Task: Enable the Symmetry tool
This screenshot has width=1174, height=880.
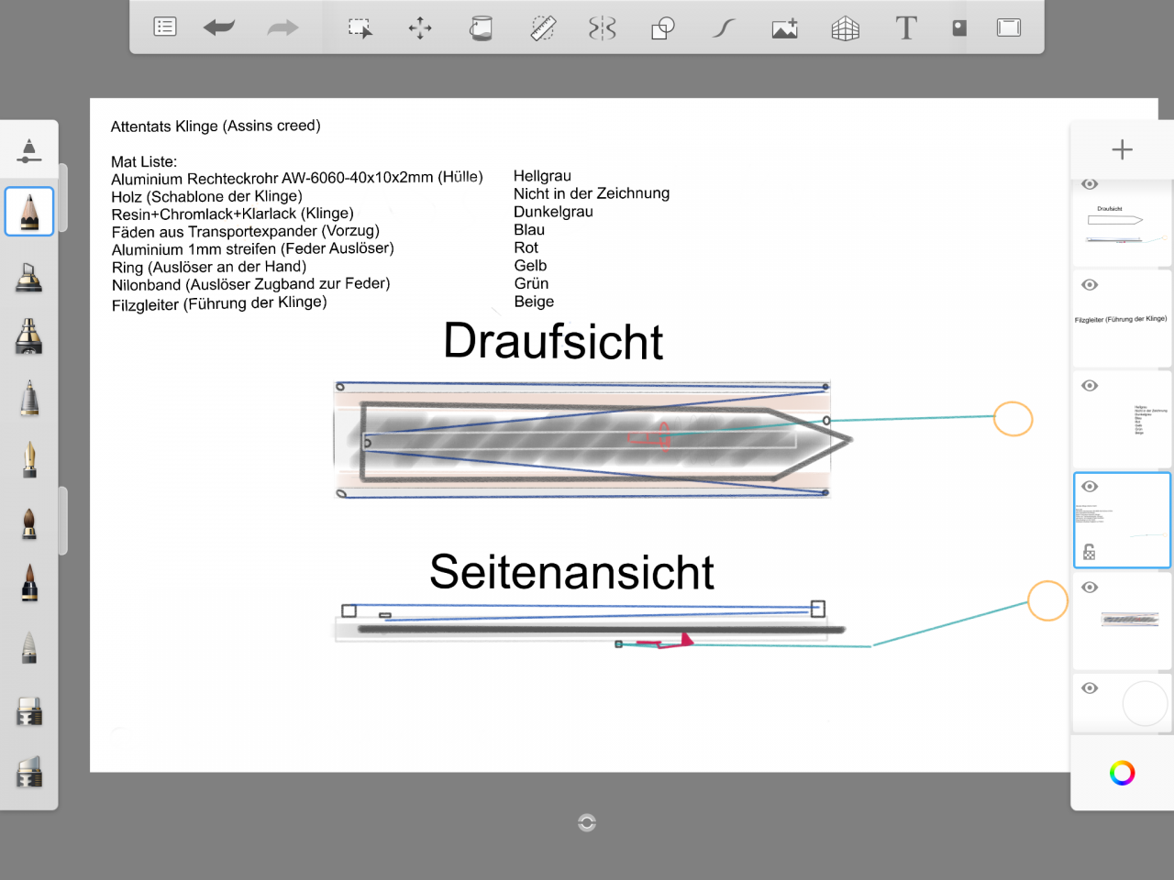Action: (x=603, y=28)
